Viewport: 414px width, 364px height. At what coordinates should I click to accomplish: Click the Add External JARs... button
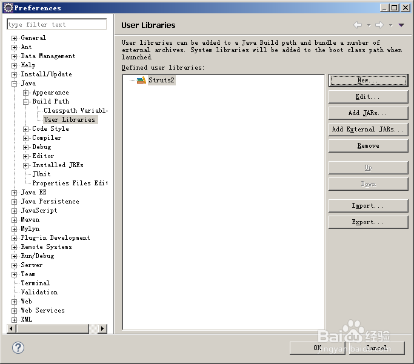[x=368, y=130]
